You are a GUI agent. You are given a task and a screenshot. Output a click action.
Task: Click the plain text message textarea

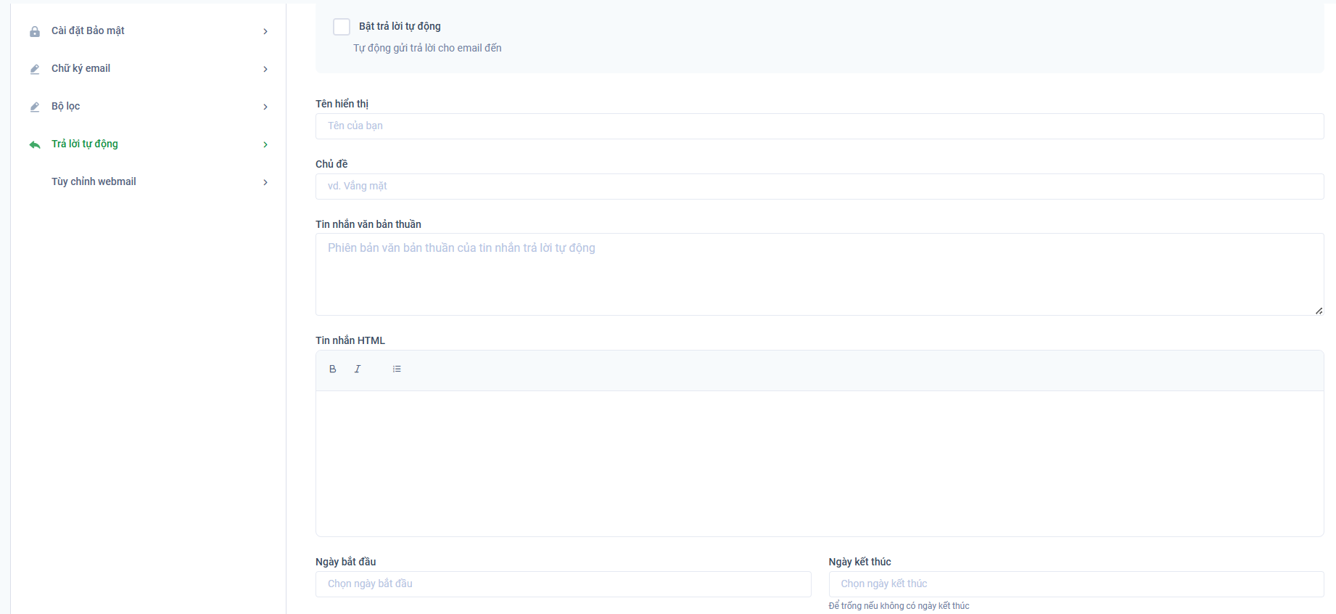pyautogui.click(x=820, y=274)
